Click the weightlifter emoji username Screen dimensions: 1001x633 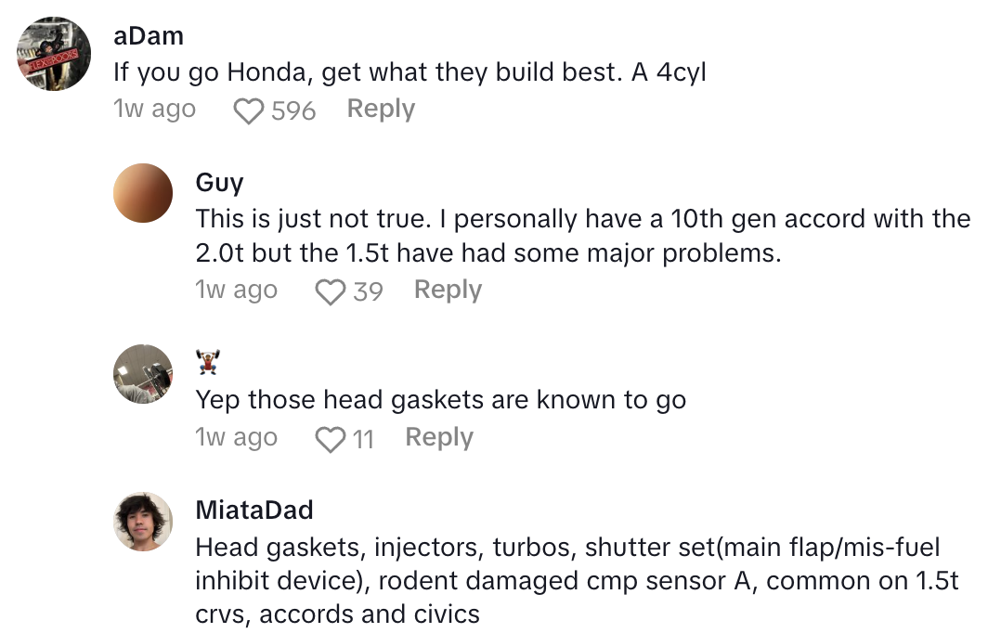click(208, 363)
